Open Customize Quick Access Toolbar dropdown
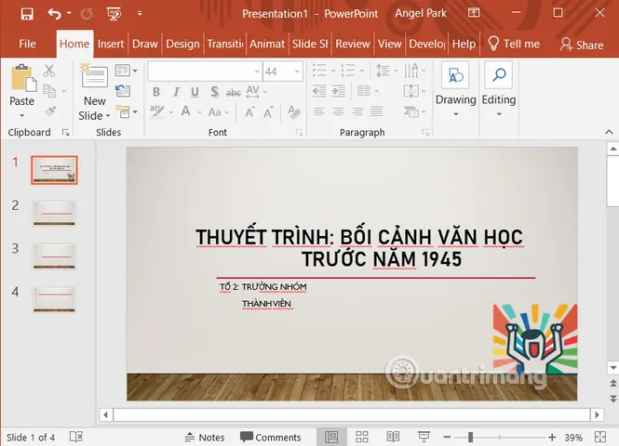 140,13
